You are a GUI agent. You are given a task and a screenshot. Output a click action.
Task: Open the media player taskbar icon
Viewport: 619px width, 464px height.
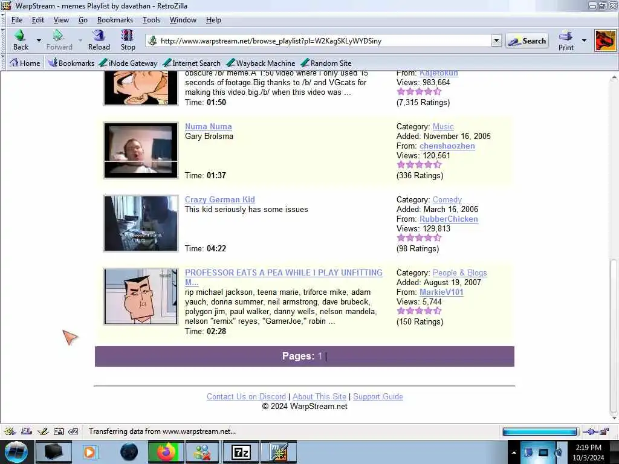[x=89, y=452]
